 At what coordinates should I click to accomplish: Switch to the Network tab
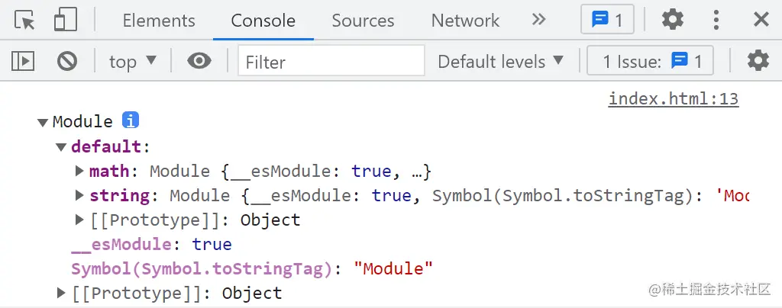point(465,21)
